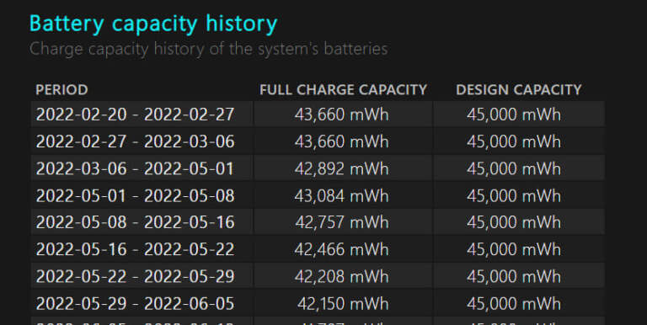Click the 42,208 mWh full charge value
Screen dimensions: 647x325
pos(342,276)
